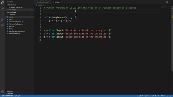Close the area.py editor tab

click(63, 2)
